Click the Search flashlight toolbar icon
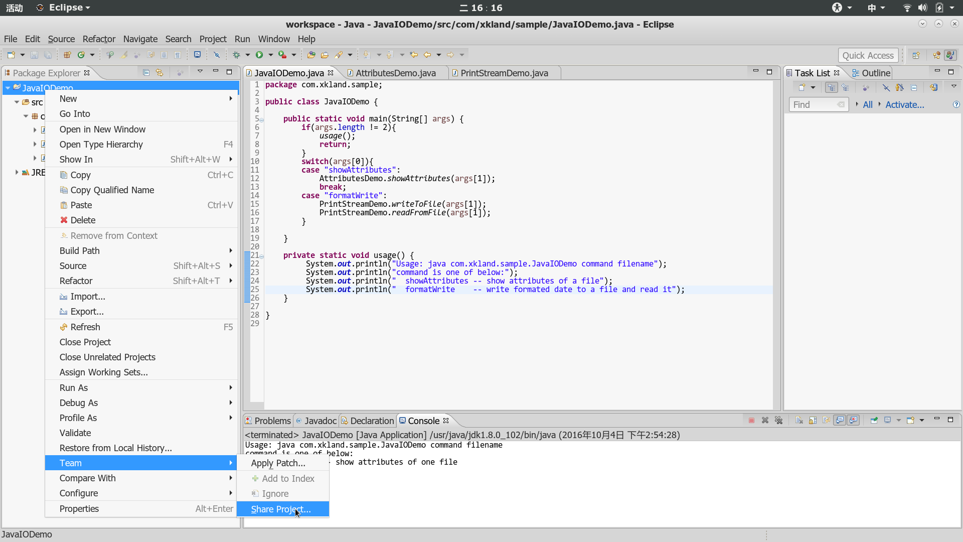Image resolution: width=963 pixels, height=542 pixels. pyautogui.click(x=339, y=55)
